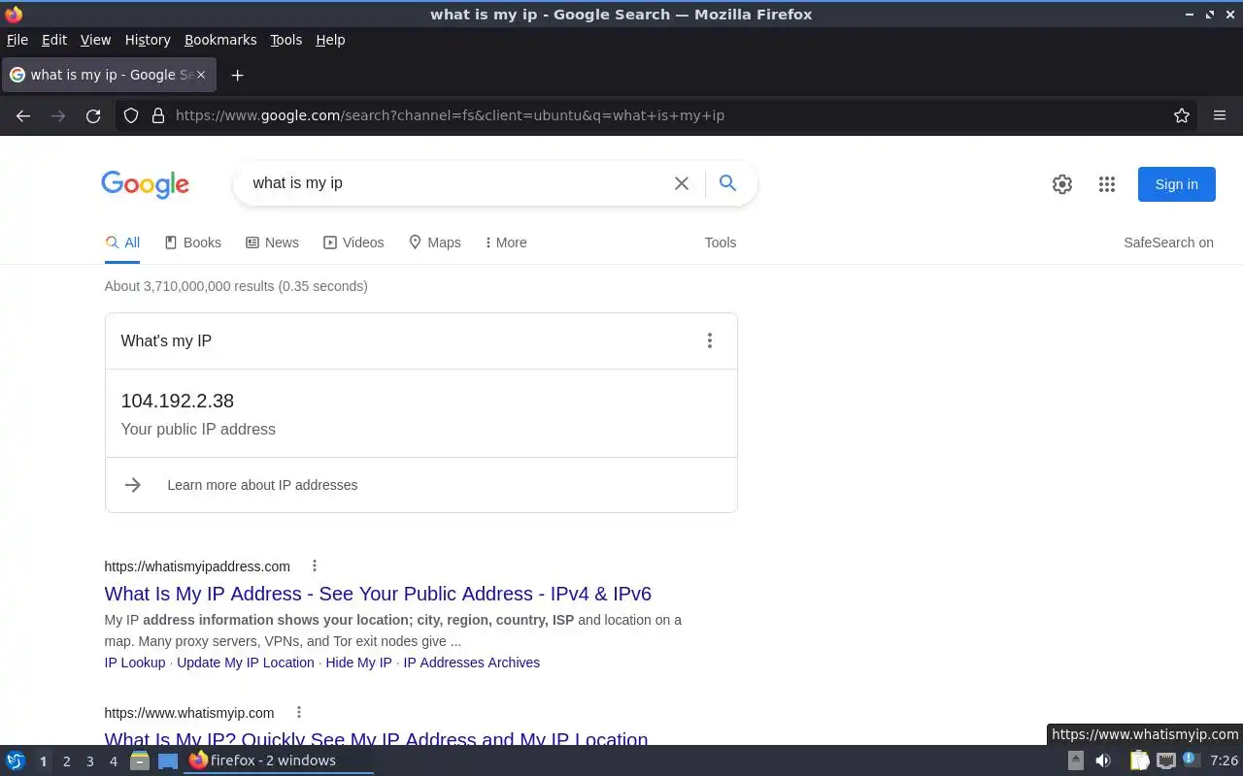Open options for www.whatismyip.com result
1243x776 pixels.
[x=298, y=712]
